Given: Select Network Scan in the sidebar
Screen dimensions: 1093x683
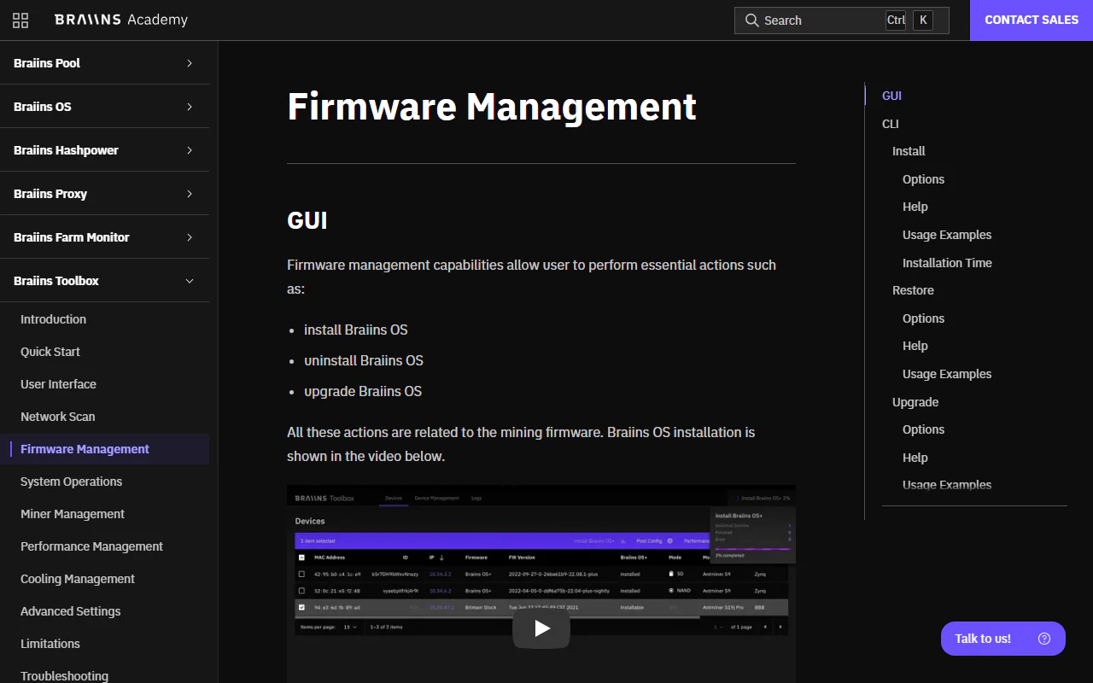Looking at the screenshot, I should [x=58, y=417].
